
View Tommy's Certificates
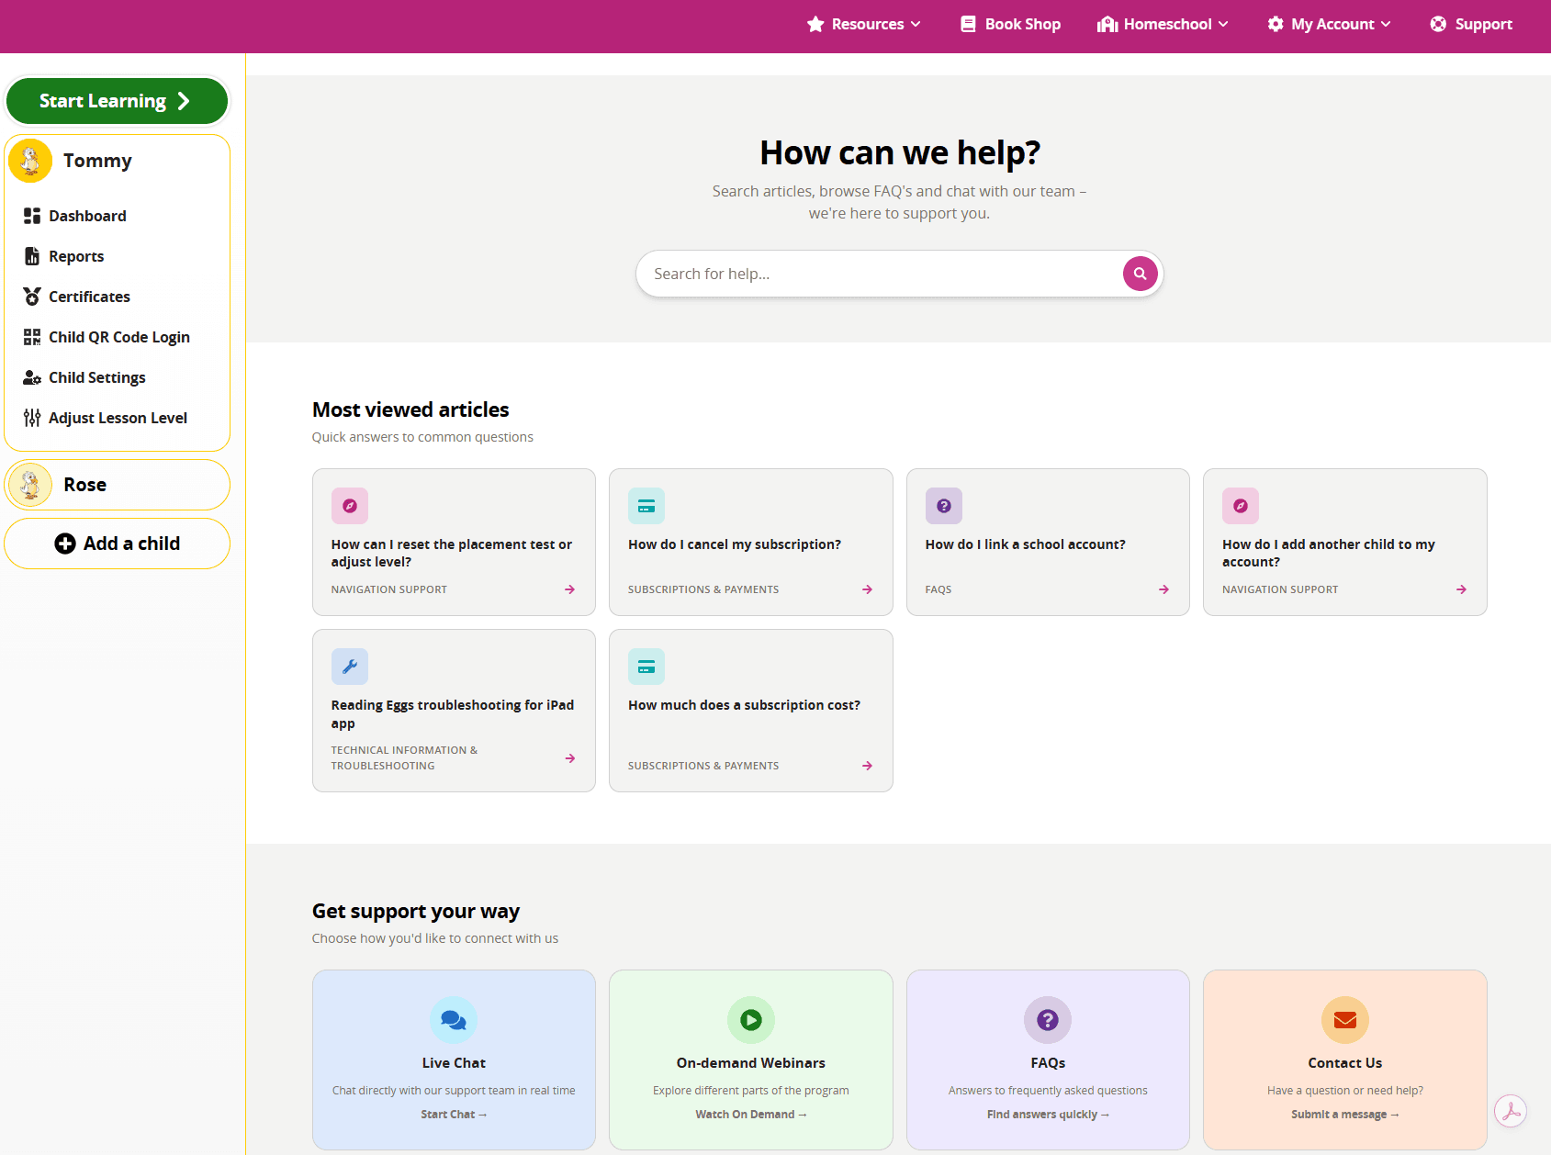coord(77,297)
